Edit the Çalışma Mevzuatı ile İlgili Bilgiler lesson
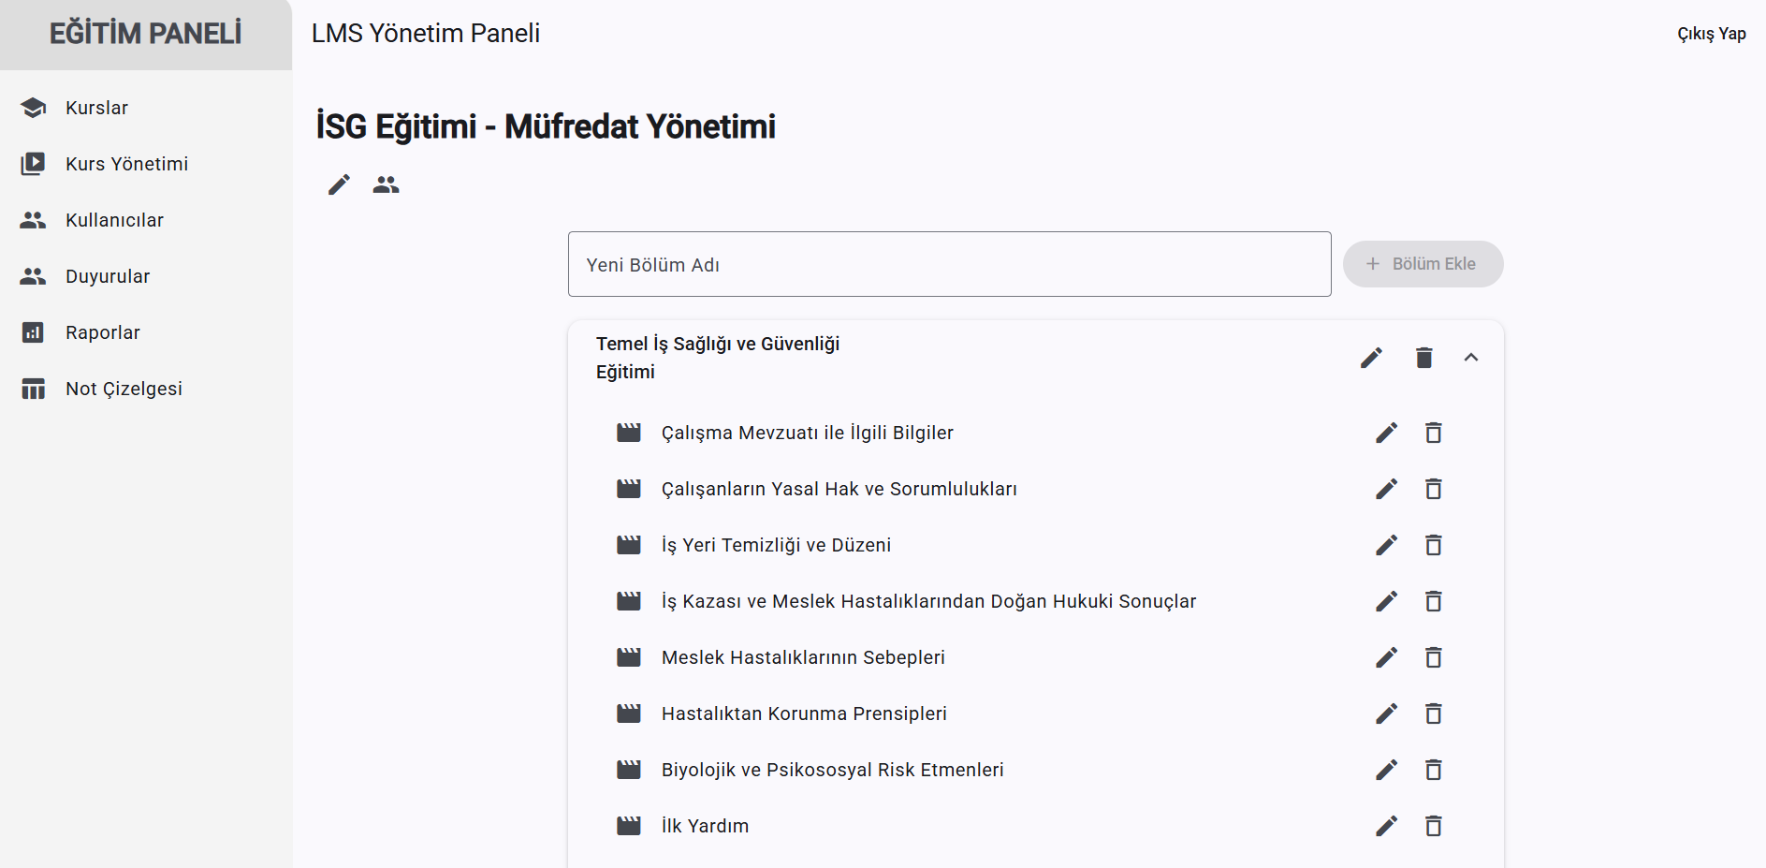Viewport: 1766px width, 868px height. [x=1386, y=433]
